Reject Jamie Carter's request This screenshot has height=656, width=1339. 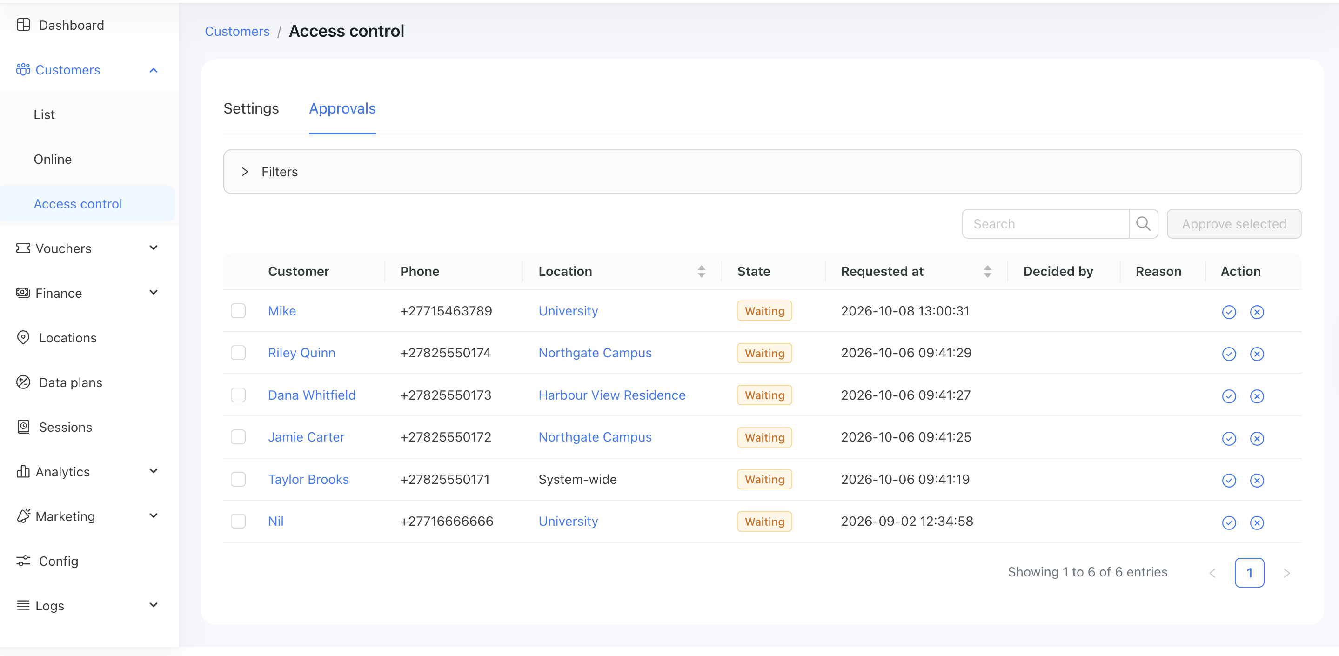1257,438
